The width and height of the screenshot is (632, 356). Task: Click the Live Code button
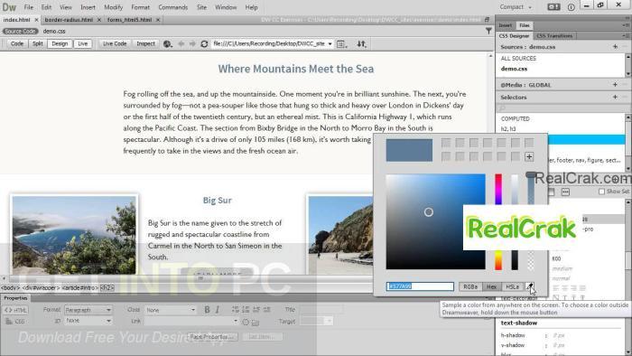tap(115, 43)
